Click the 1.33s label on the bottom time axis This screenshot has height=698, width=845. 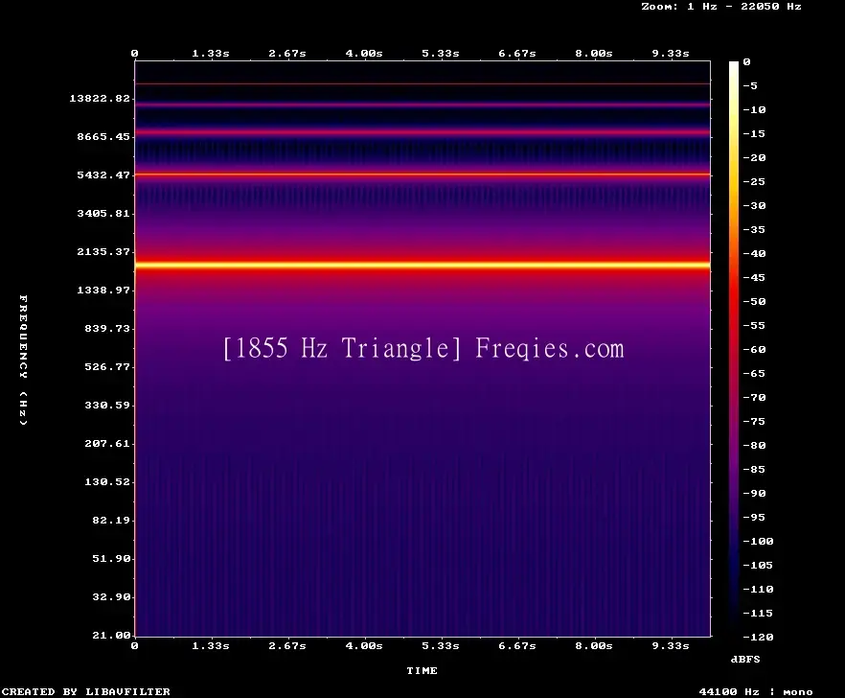click(211, 645)
